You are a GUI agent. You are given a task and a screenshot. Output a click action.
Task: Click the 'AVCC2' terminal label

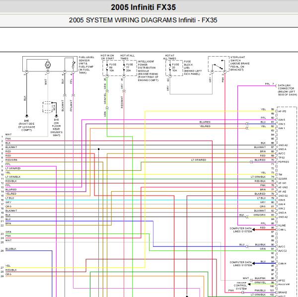[x=283, y=251]
